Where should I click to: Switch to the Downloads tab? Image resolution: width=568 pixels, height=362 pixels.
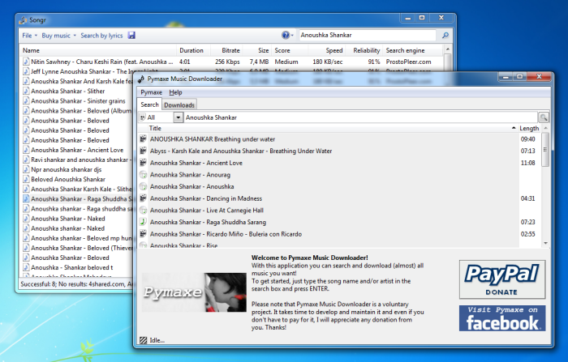point(179,104)
